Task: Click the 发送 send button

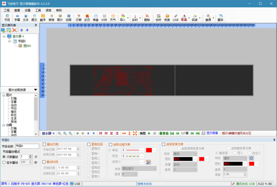Action: [184, 18]
